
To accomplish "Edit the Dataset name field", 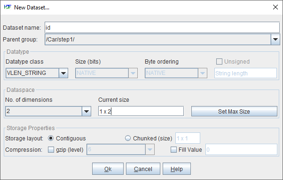I will coord(162,27).
